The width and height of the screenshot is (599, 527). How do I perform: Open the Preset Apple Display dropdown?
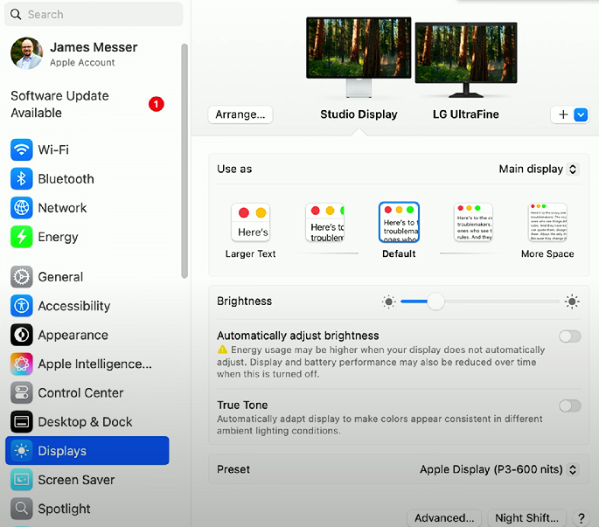pos(499,469)
